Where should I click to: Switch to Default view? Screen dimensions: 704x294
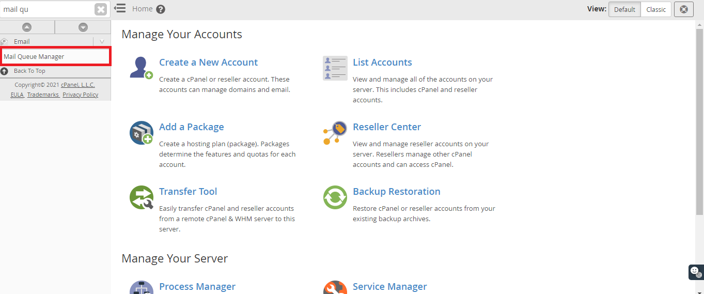624,9
